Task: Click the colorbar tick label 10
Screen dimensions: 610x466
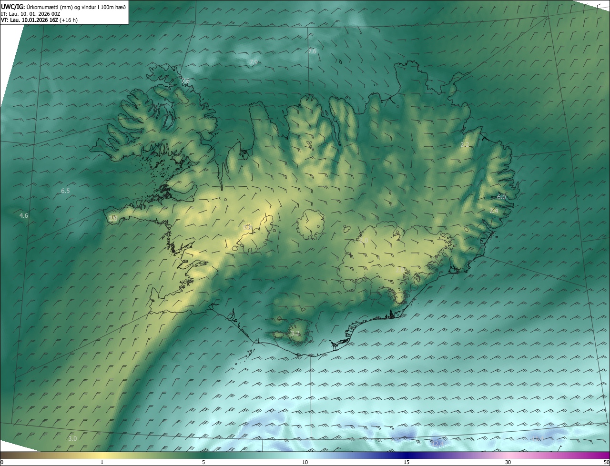Action: [305, 463]
